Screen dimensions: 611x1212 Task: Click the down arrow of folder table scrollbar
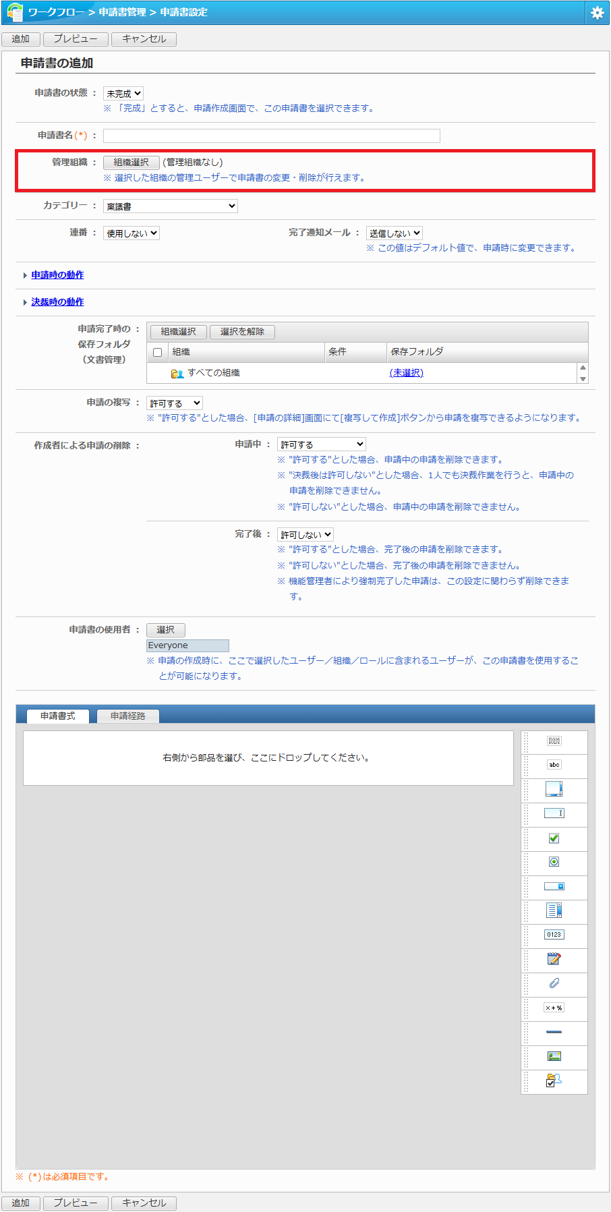tap(583, 379)
